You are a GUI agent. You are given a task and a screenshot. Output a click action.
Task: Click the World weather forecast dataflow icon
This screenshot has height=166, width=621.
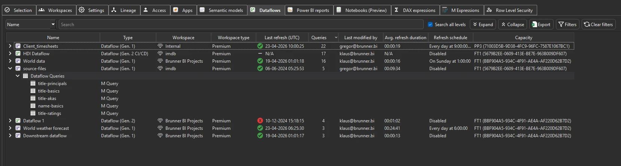pos(18,128)
